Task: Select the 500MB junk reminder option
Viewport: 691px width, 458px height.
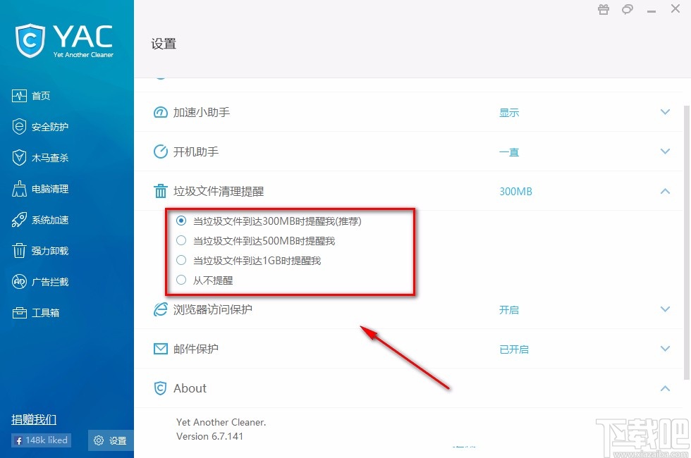Action: (x=181, y=240)
